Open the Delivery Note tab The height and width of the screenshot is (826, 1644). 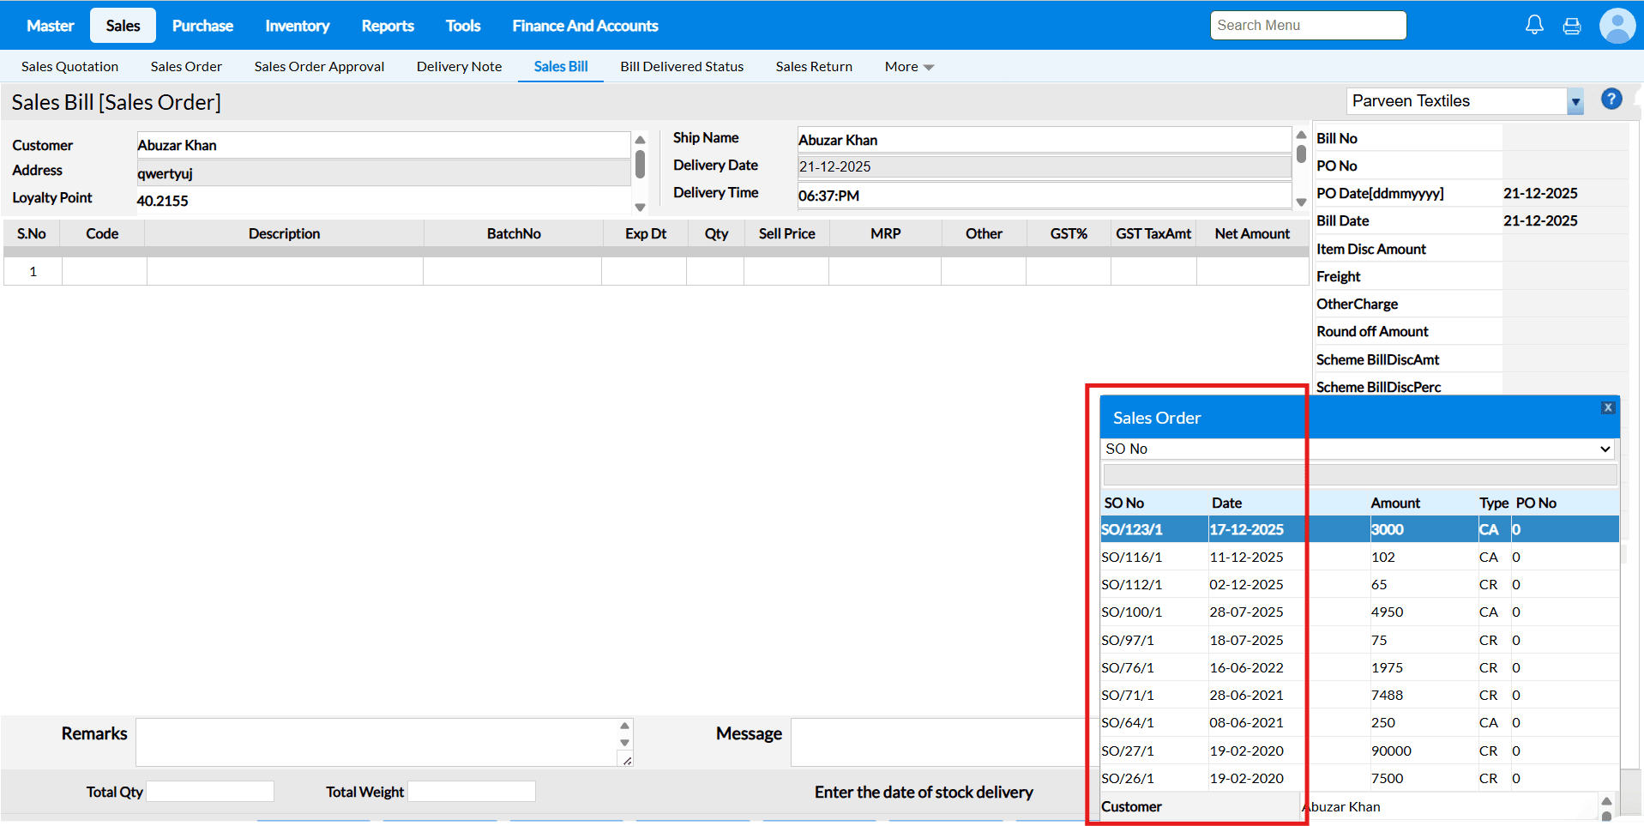coord(459,67)
